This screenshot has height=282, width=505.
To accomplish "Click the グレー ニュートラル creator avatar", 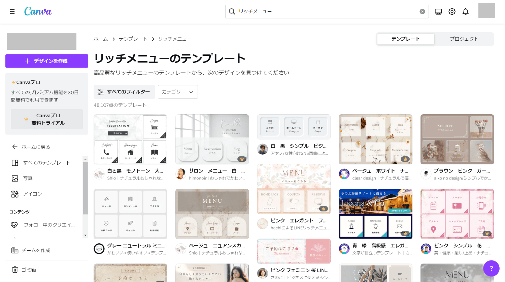I will [99, 249].
